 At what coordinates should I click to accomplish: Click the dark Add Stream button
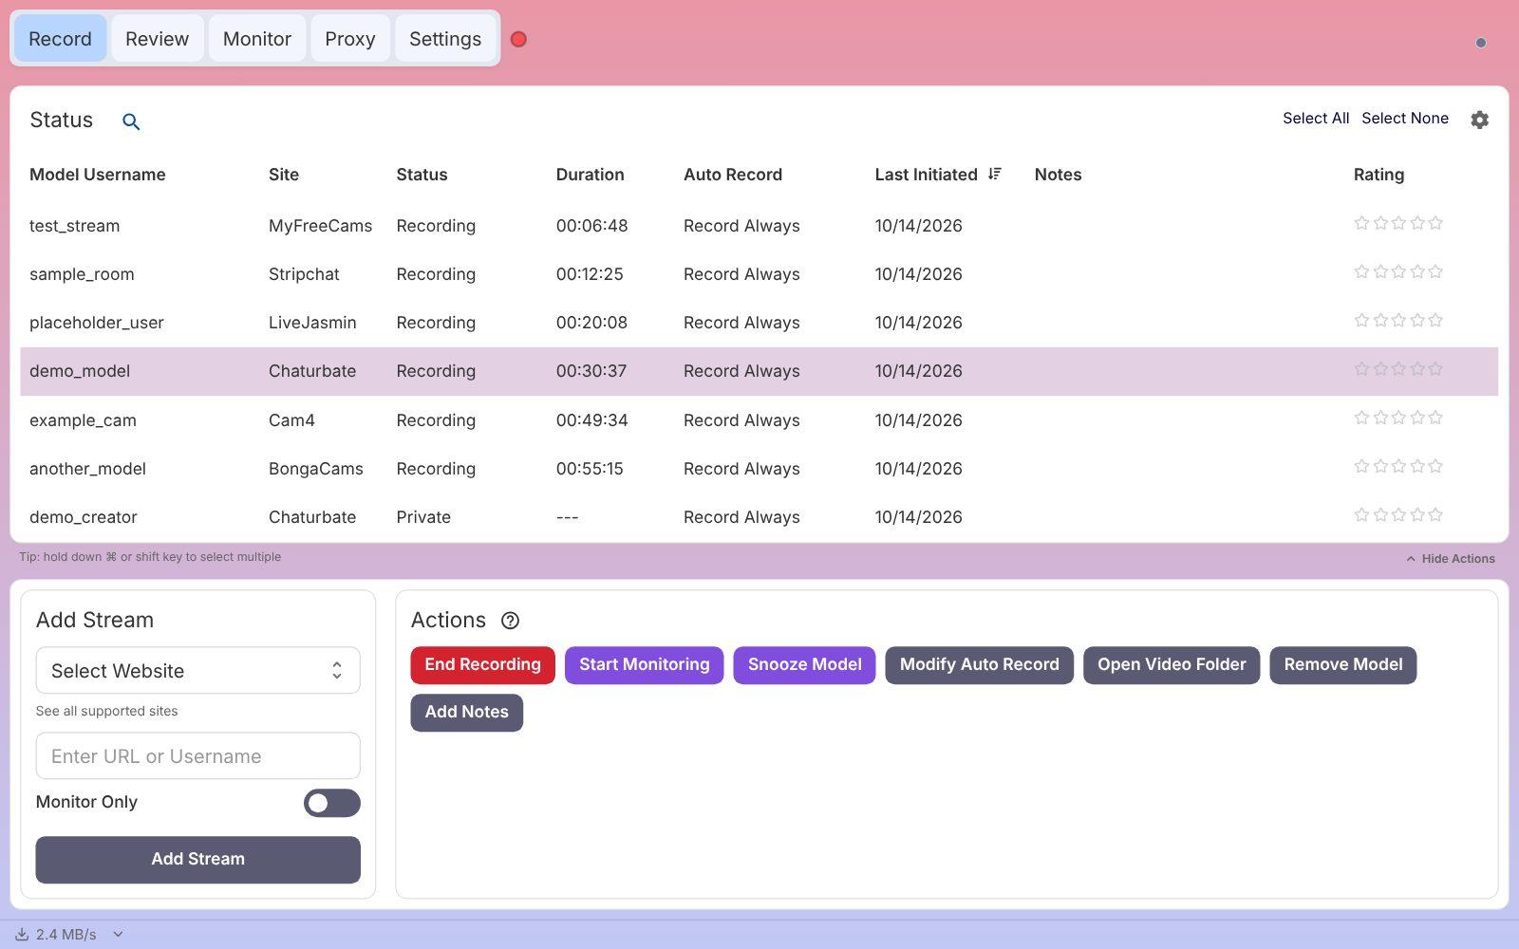(197, 860)
